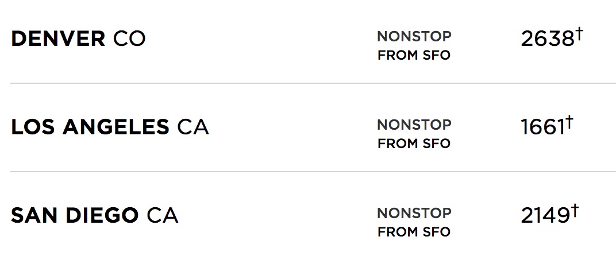Screen dimensions: 616x256
Task: Click FROM SFO text in San Diego row
Action: [414, 232]
